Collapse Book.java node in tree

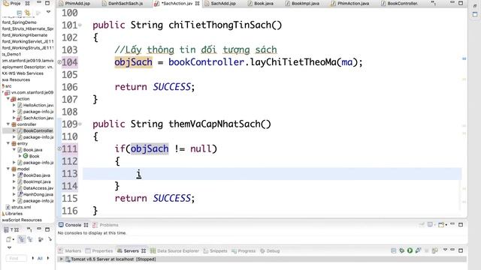(x=14, y=150)
